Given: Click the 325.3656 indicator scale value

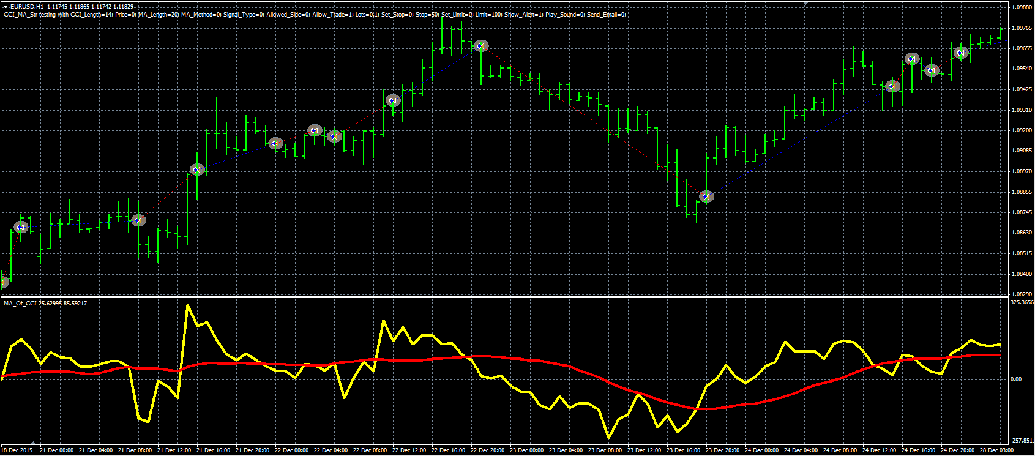Looking at the screenshot, I should click(x=1022, y=302).
